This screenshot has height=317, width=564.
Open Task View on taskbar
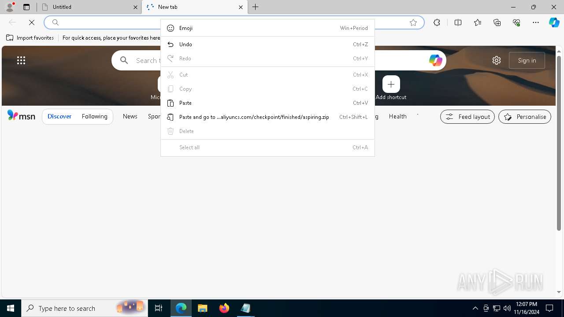pos(159,308)
